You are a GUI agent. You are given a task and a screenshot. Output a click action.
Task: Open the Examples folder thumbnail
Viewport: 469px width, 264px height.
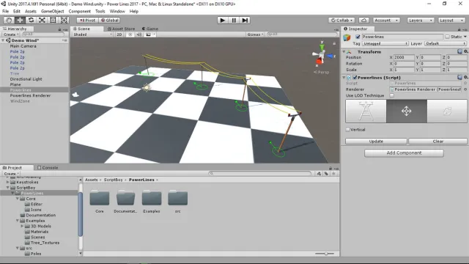coord(152,198)
